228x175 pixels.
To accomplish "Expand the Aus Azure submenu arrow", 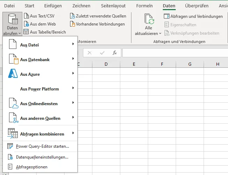I will click(73, 73).
